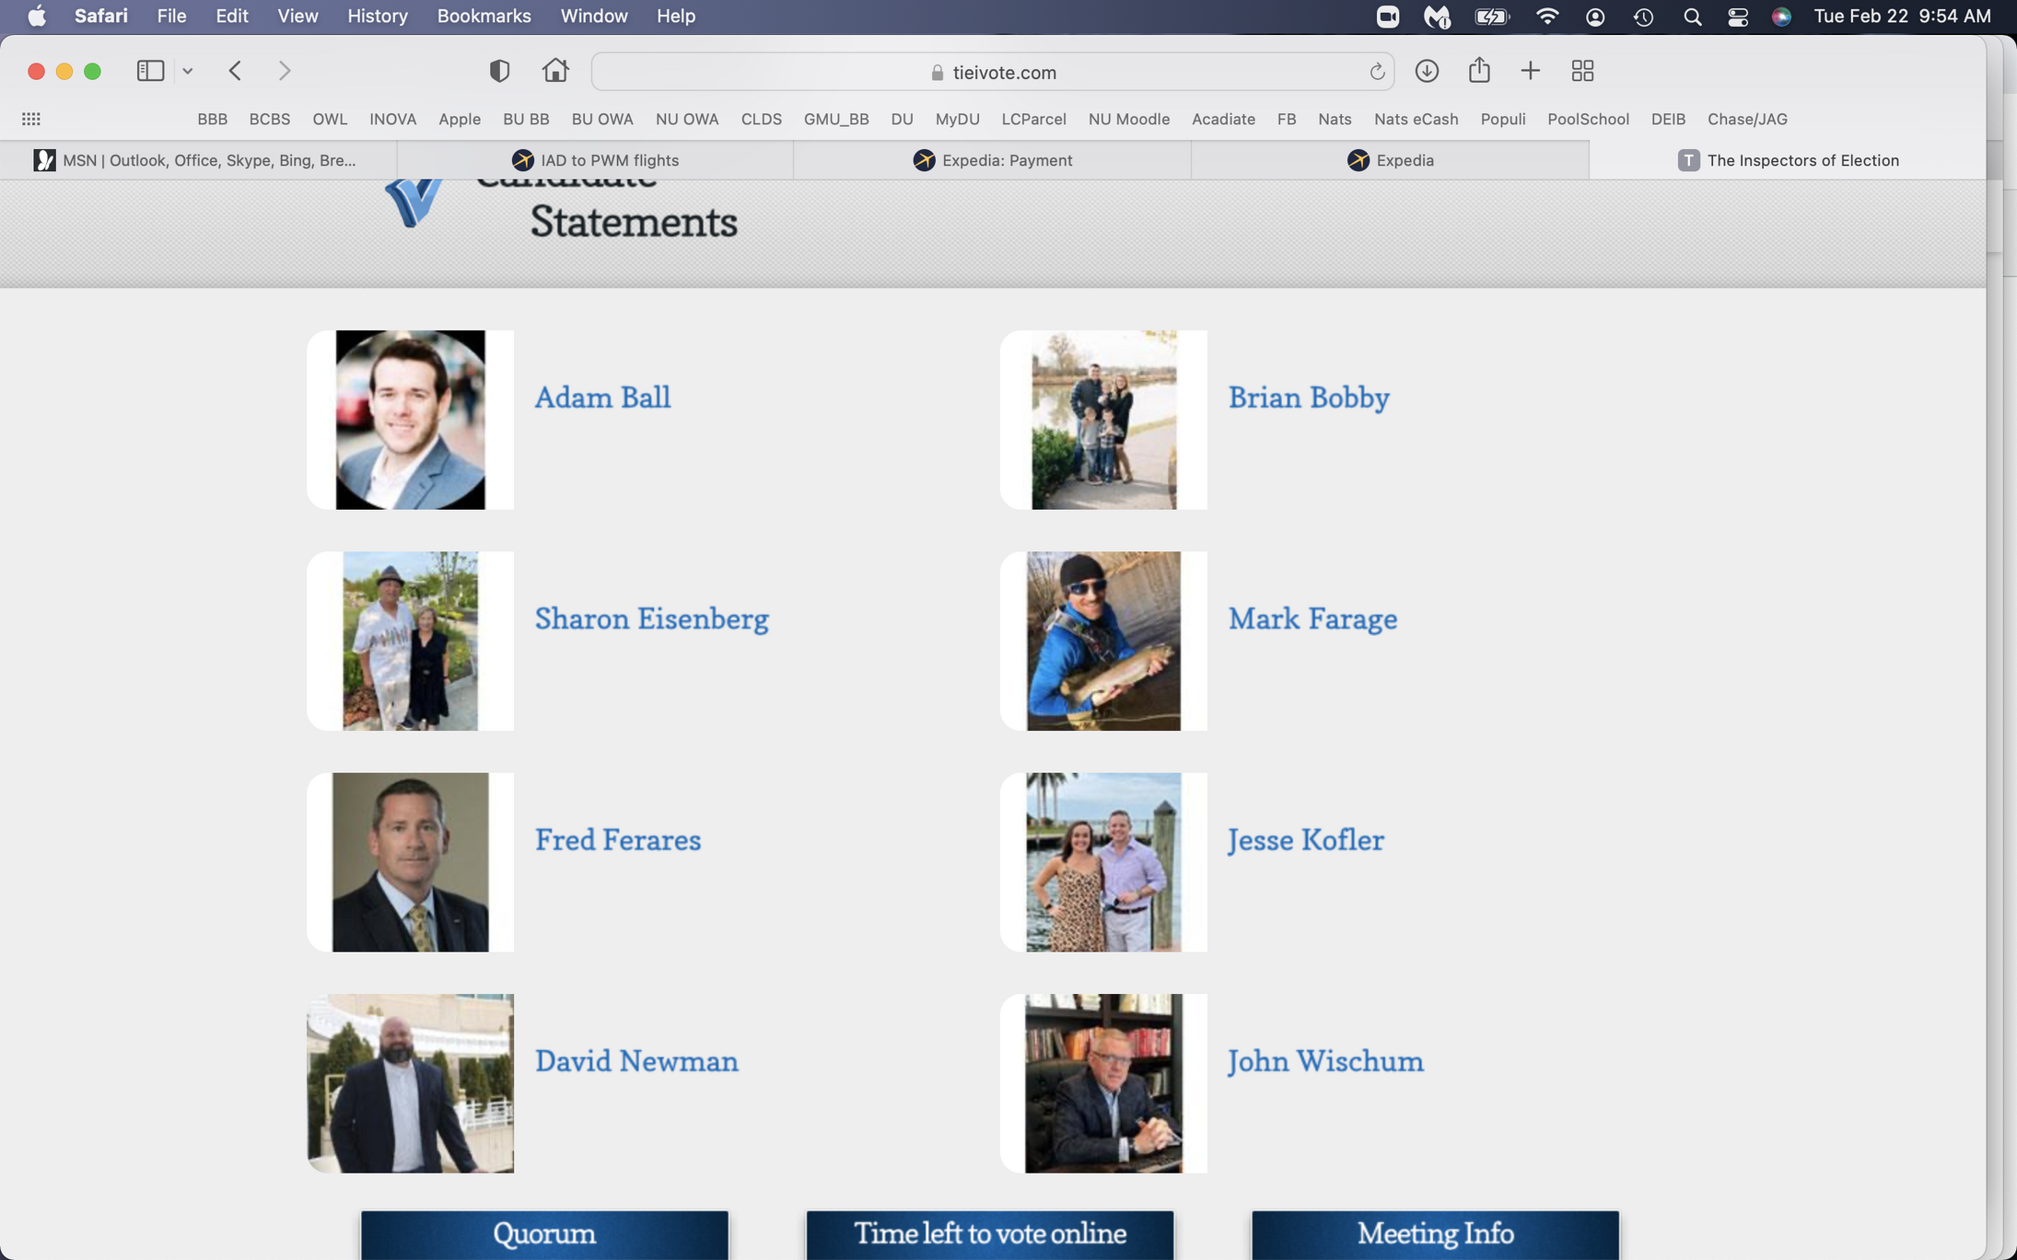Open the privacy report shield icon
This screenshot has width=2017, height=1260.
coord(499,71)
